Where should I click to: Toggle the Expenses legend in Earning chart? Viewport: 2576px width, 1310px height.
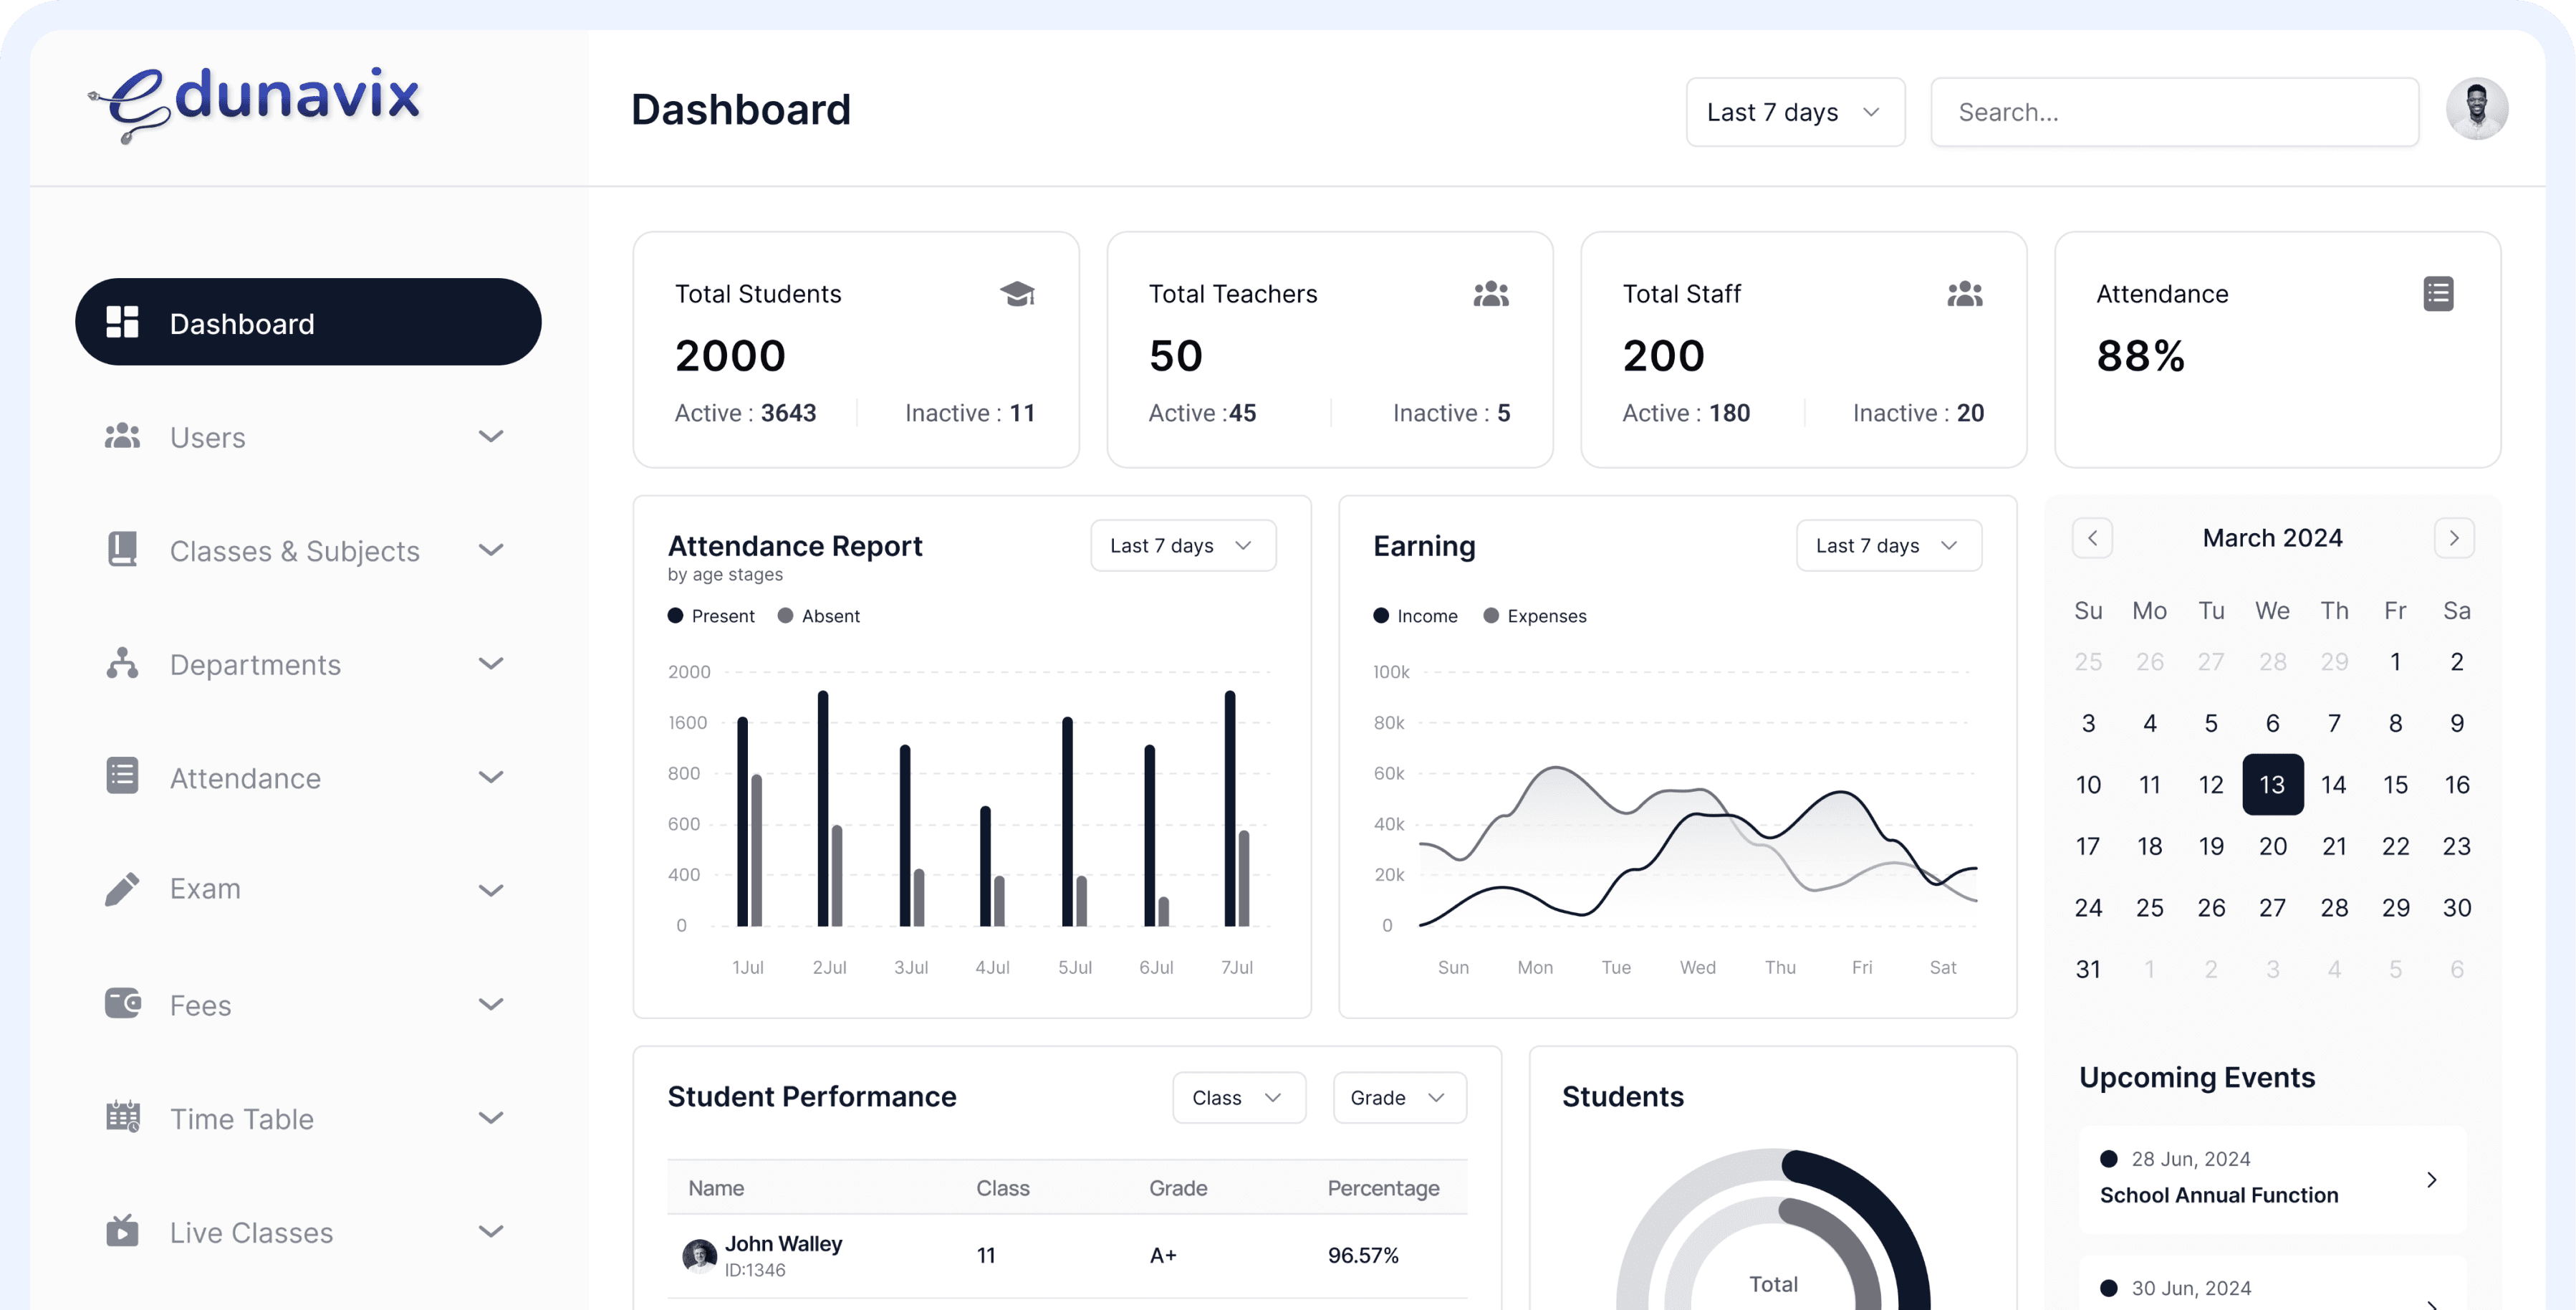pos(1535,616)
